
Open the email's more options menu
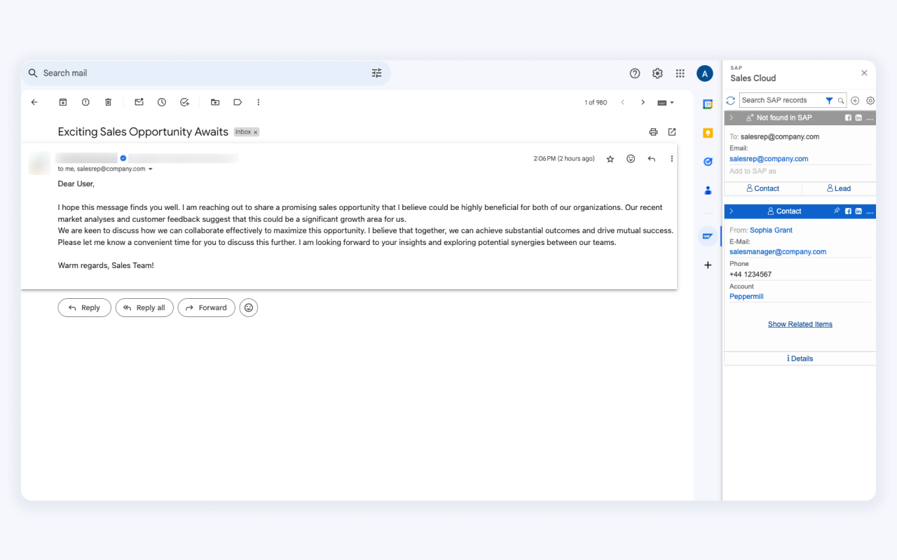click(671, 158)
